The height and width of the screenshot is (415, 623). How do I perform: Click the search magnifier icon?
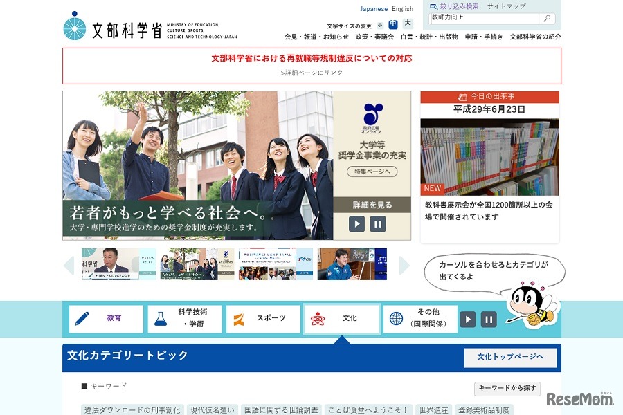coord(547,19)
